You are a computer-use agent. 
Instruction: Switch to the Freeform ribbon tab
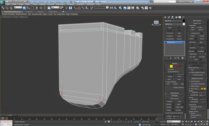(29, 12)
